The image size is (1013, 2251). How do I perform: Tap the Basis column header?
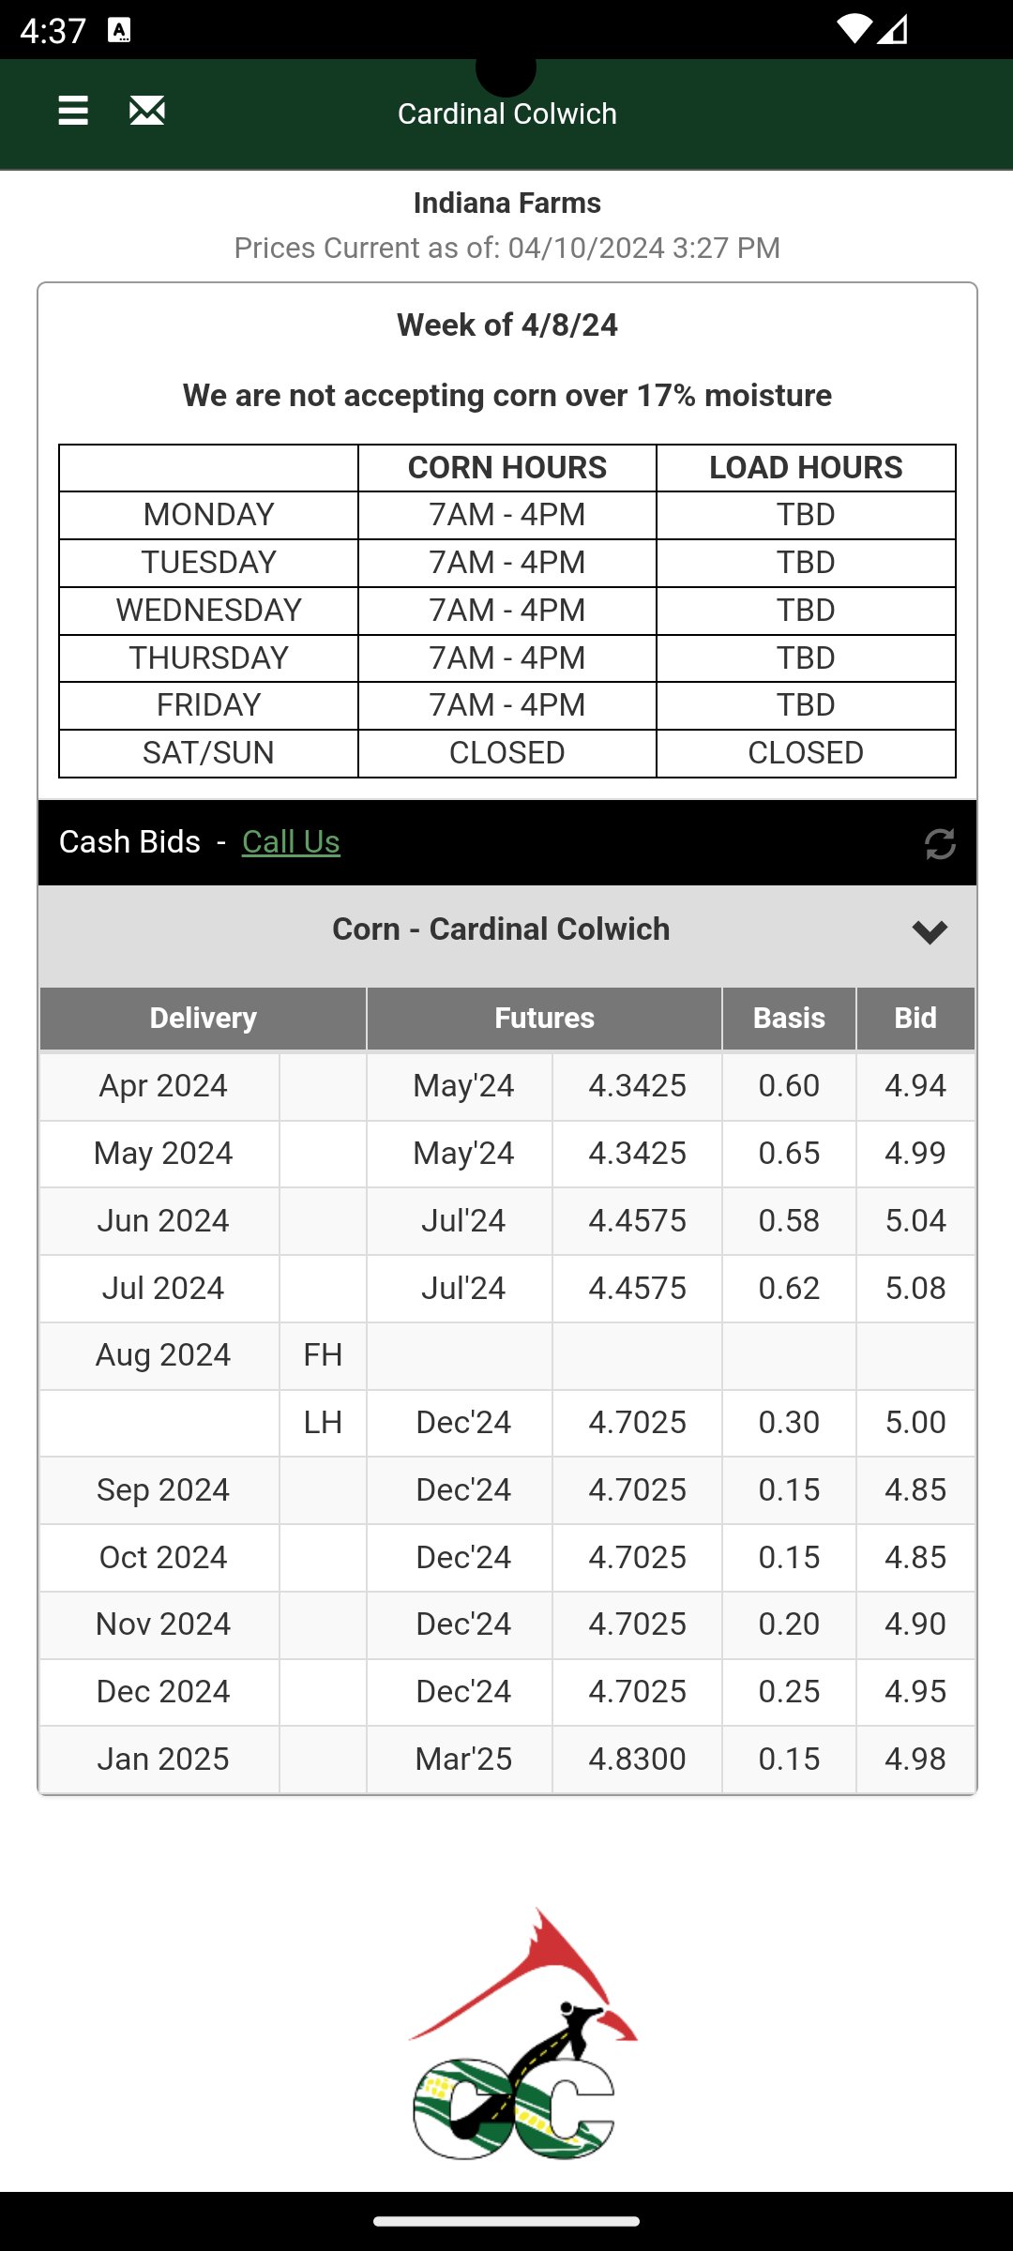click(789, 1018)
